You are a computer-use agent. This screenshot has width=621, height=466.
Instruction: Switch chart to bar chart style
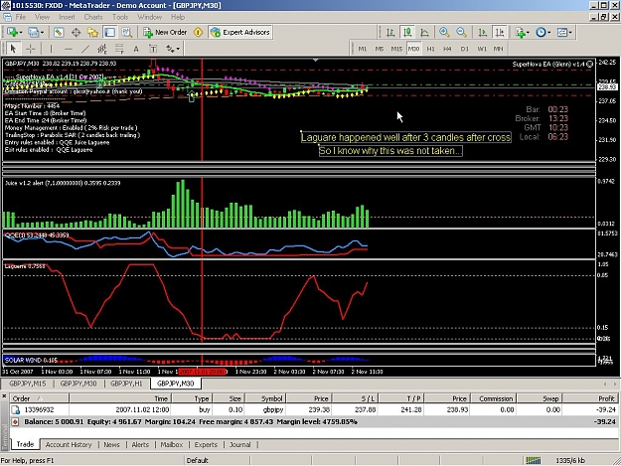point(390,33)
